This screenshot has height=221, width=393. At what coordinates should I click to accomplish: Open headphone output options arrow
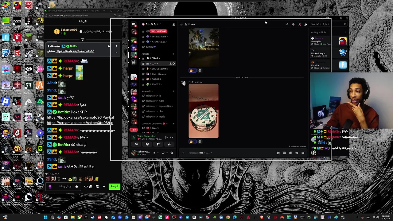pyautogui.click(x=167, y=153)
